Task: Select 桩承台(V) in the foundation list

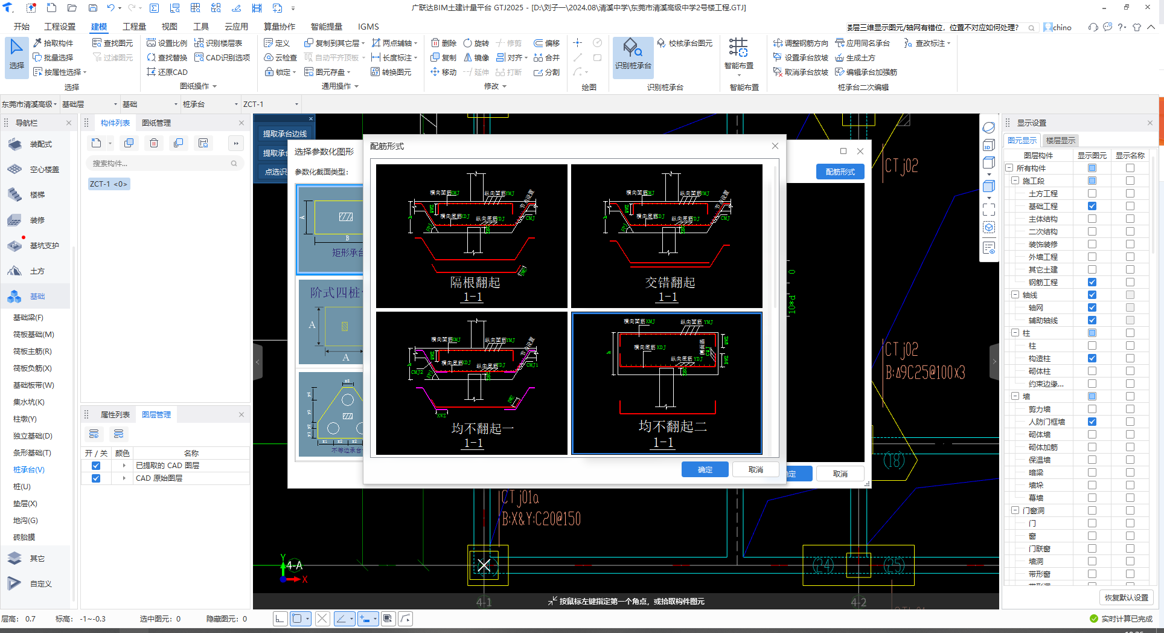Action: coord(28,469)
